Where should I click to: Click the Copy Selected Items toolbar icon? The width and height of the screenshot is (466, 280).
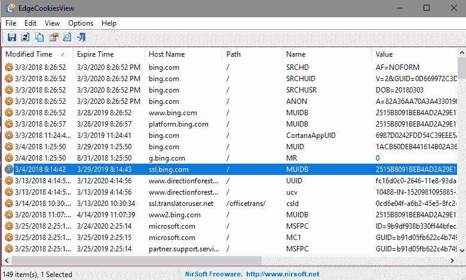(39, 37)
